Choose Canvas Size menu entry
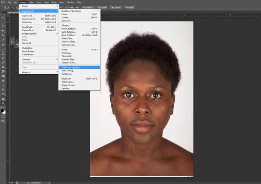Image resolution: width=261 pixels, height=184 pixels. tap(39, 30)
